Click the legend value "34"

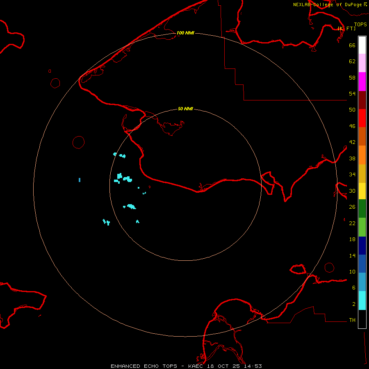tap(352, 175)
